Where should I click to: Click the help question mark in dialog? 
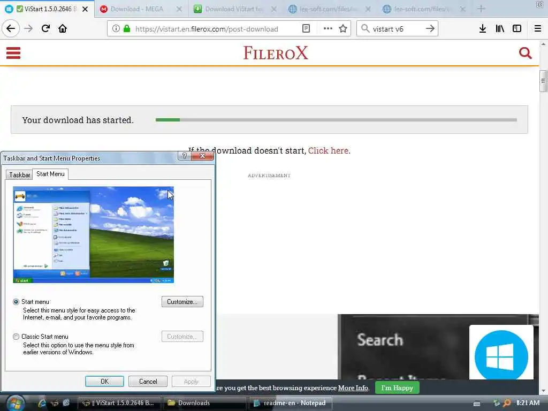pyautogui.click(x=185, y=156)
